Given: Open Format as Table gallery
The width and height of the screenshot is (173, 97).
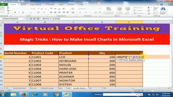Looking at the screenshot, I should point(119,11).
